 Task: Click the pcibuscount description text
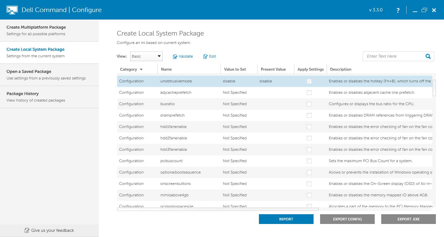coord(370,161)
